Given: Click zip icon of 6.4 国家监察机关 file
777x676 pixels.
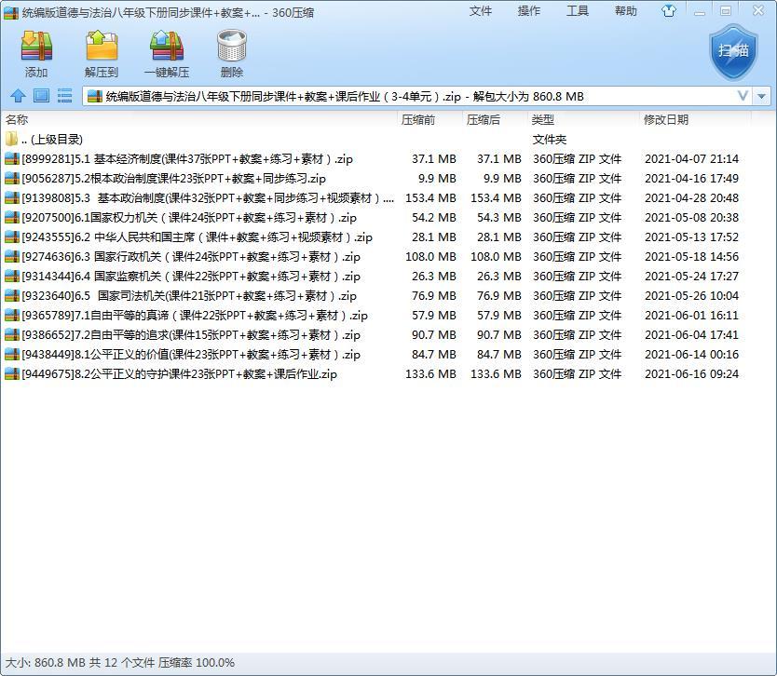Looking at the screenshot, I should tap(12, 277).
